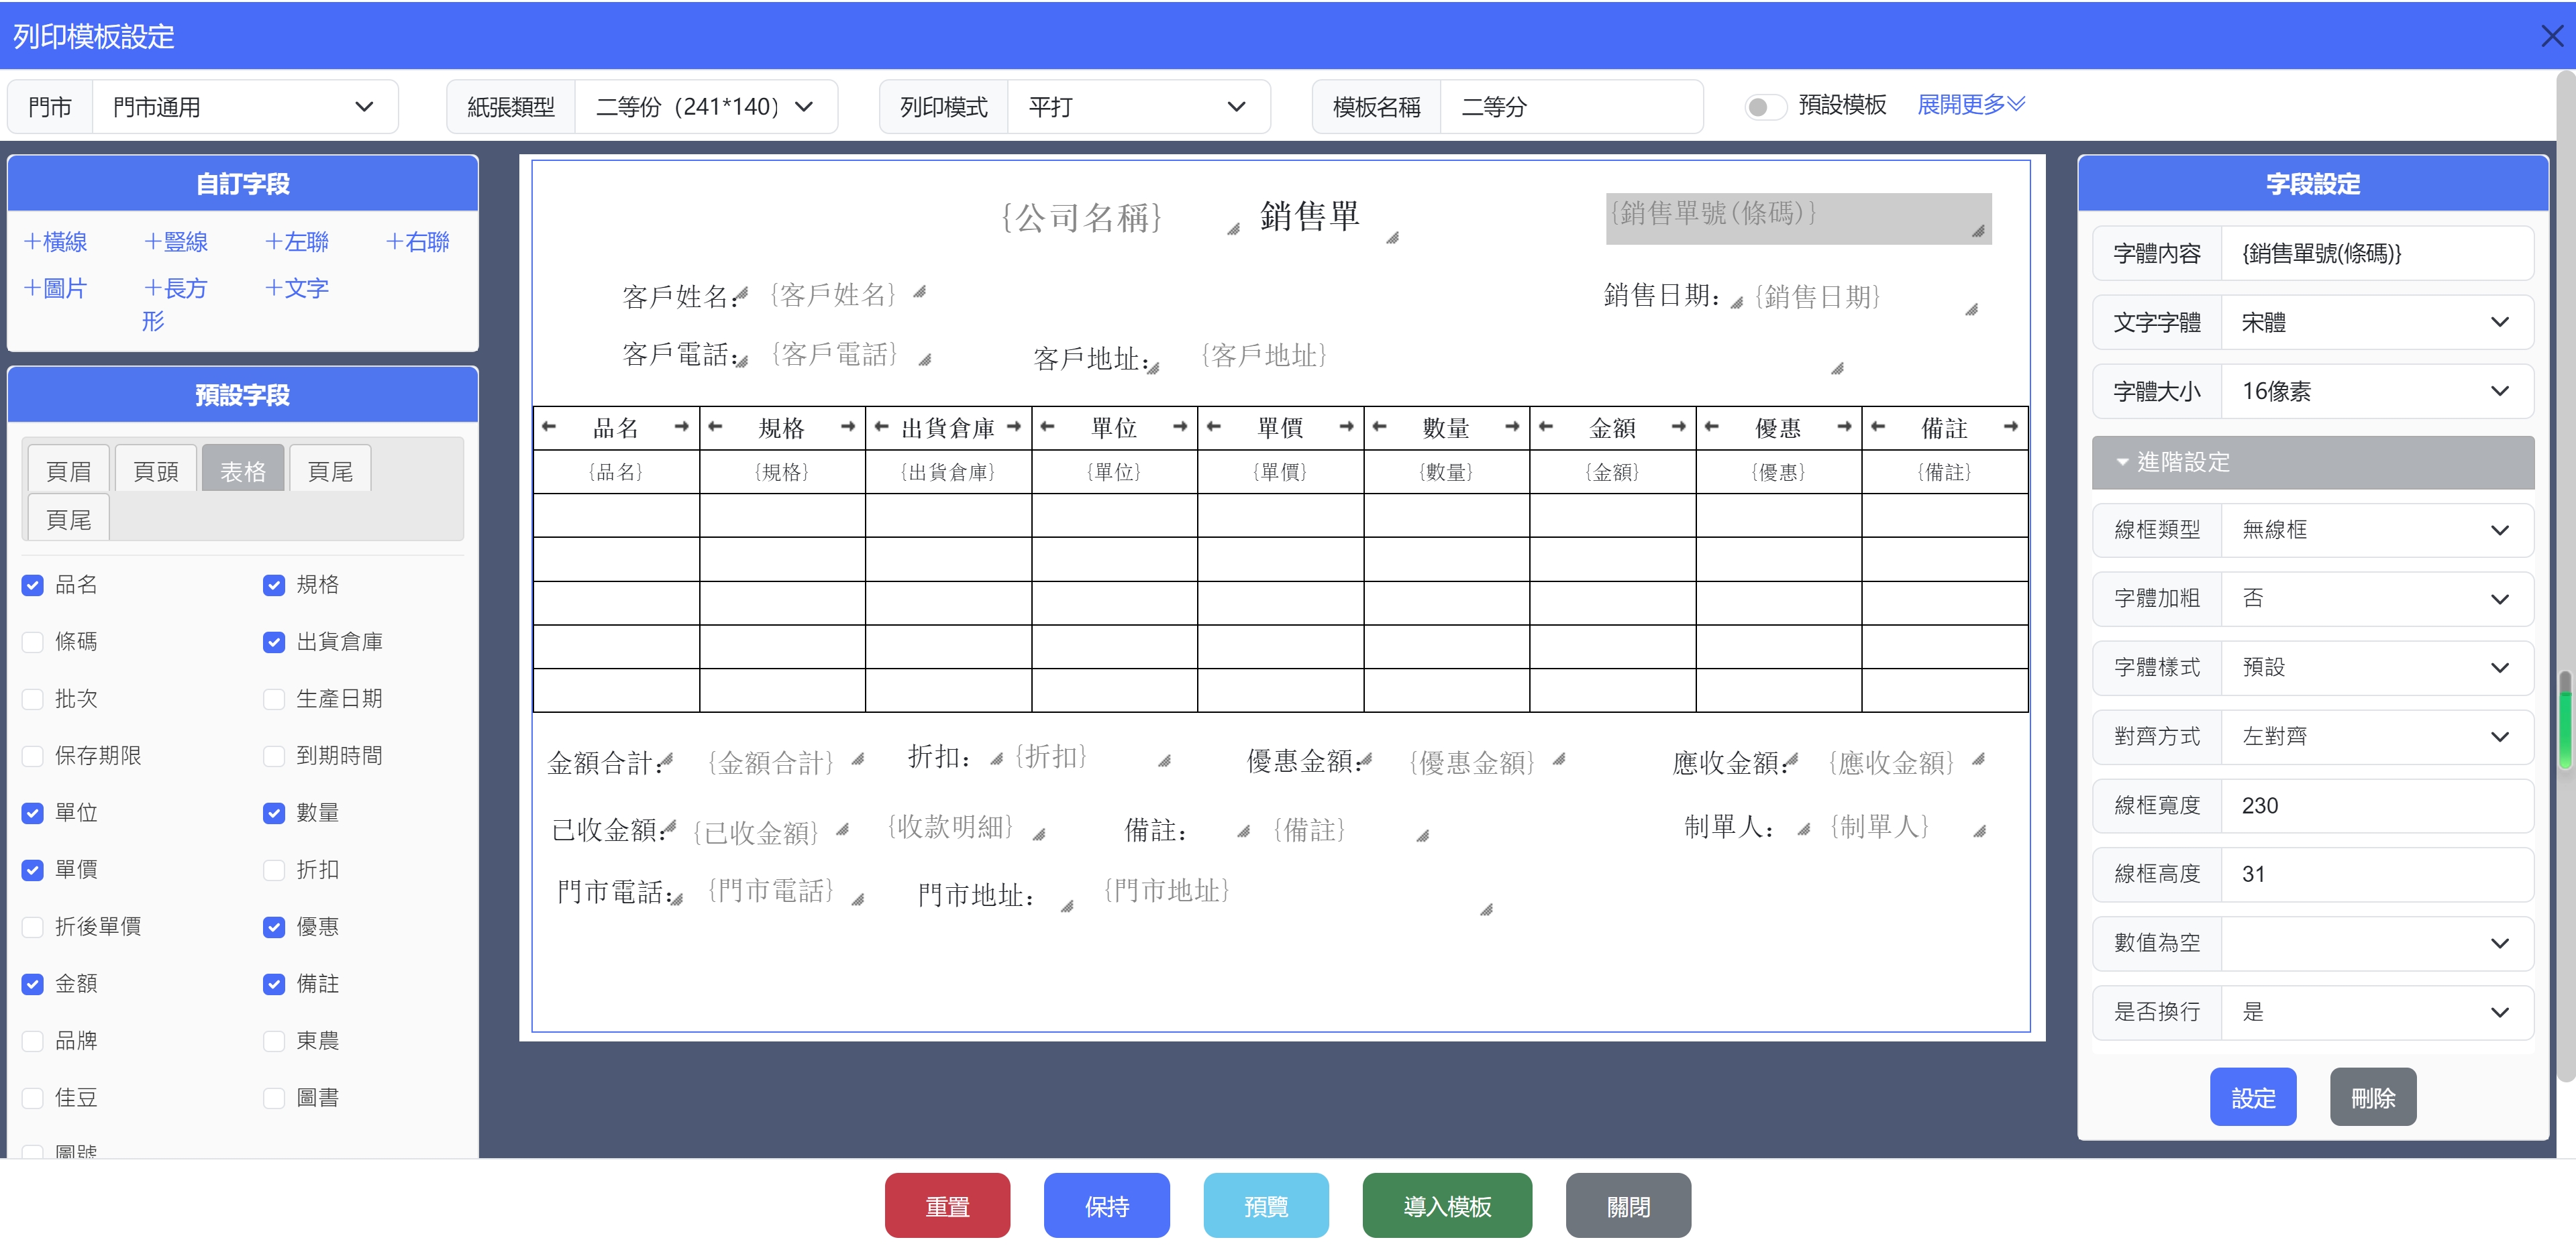Insert an image with +圖片
Image resolution: width=2576 pixels, height=1250 pixels.
point(55,289)
